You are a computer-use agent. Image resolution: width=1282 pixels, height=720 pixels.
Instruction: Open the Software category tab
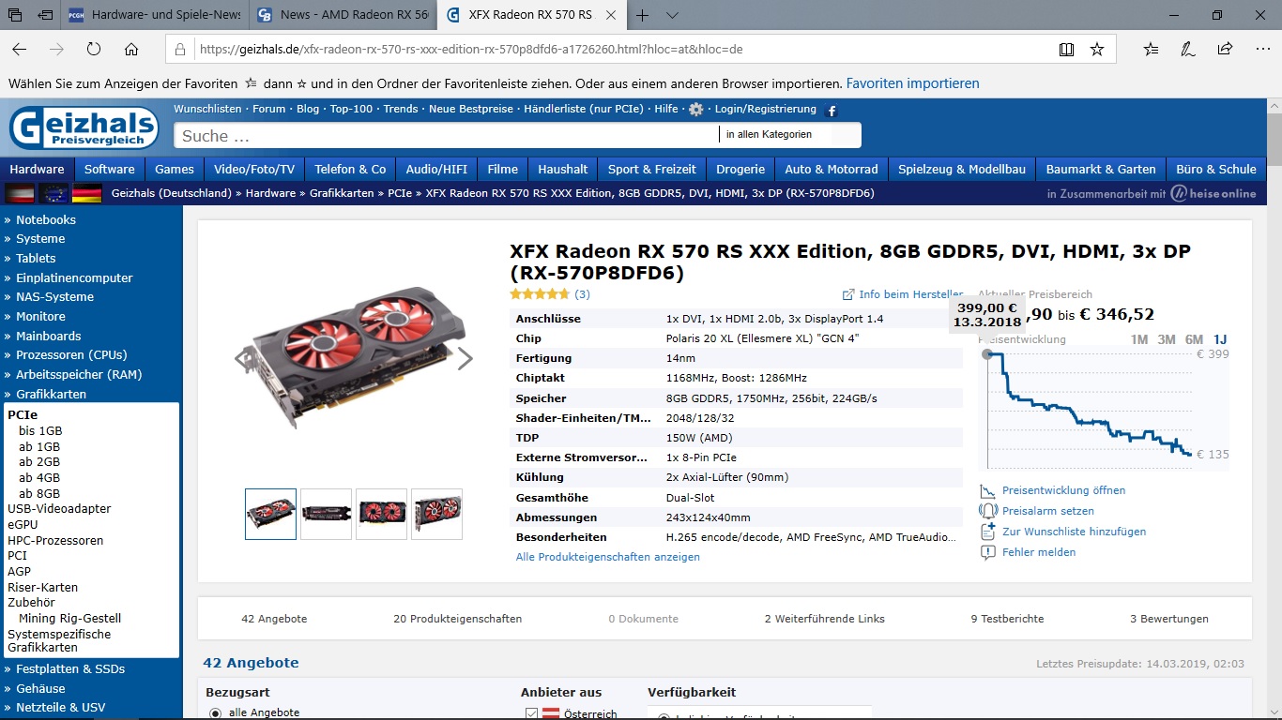tap(110, 170)
